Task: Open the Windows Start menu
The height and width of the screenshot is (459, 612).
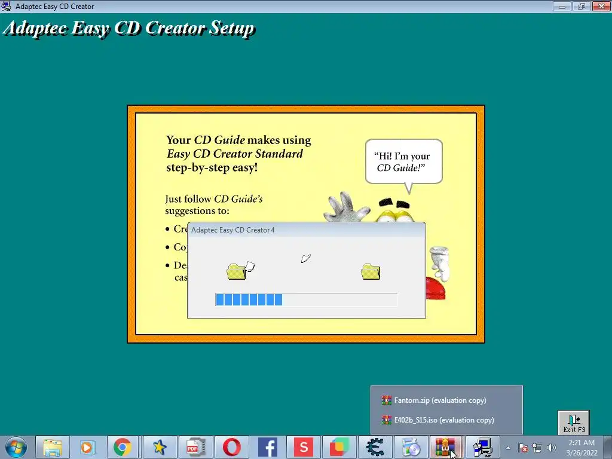Action: tap(16, 447)
